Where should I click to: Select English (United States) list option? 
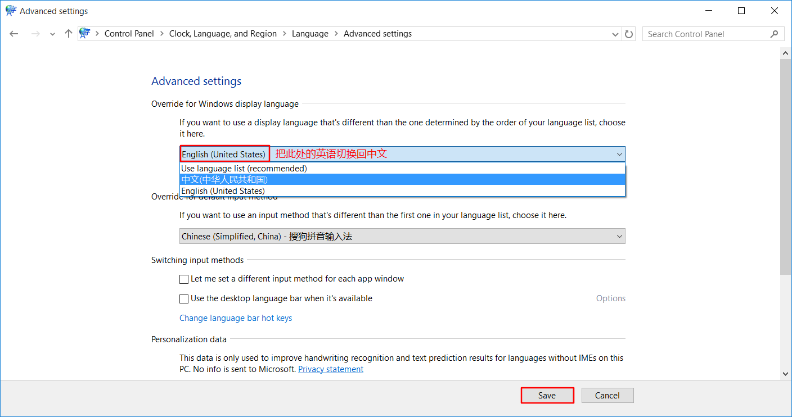402,191
